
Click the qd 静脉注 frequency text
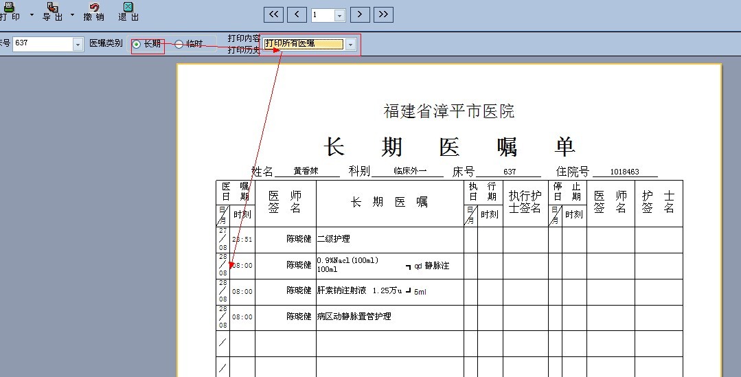pos(431,266)
